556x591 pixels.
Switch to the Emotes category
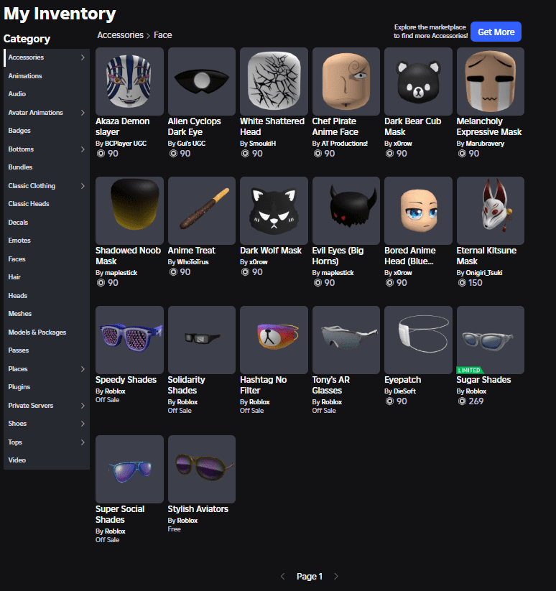pyautogui.click(x=19, y=241)
